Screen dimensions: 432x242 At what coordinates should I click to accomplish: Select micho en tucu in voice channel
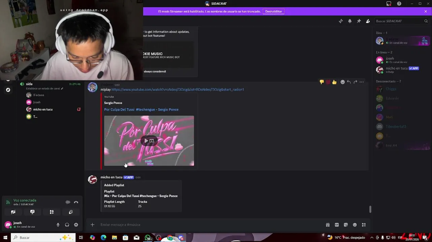tap(43, 110)
